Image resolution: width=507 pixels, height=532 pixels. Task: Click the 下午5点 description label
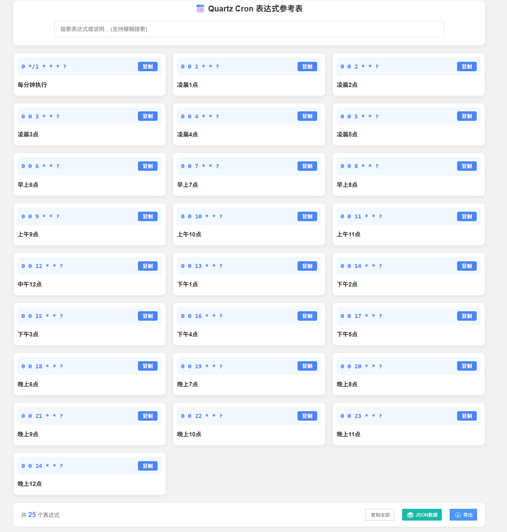click(347, 334)
